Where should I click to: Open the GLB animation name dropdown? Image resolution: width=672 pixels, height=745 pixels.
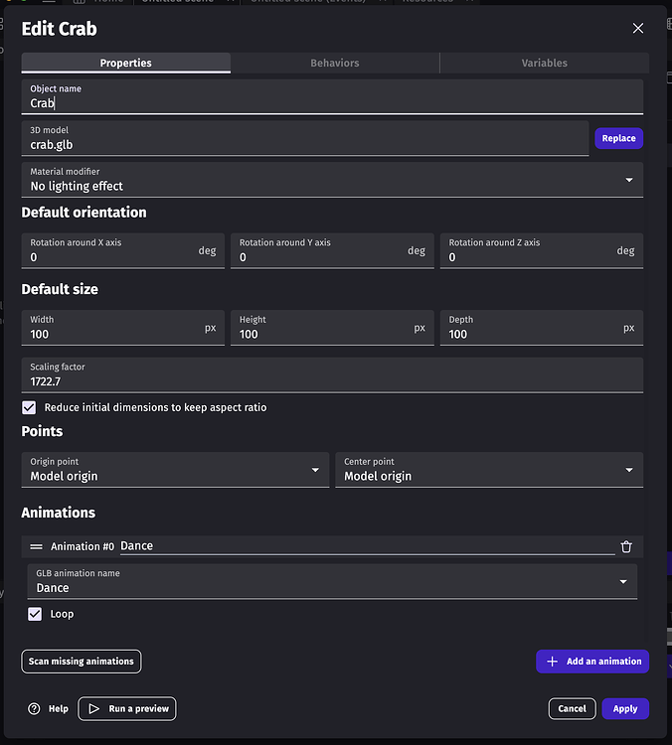coord(332,581)
